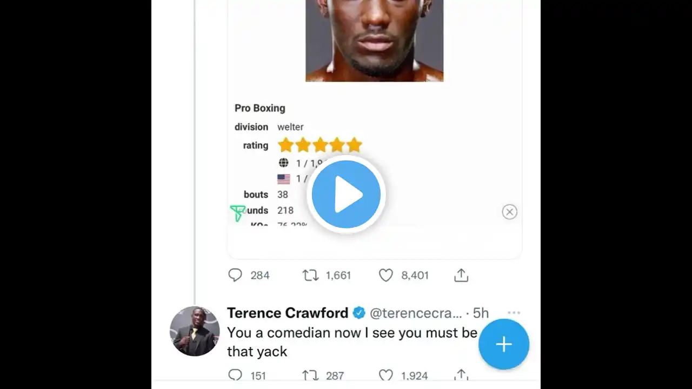Click the five-star rating row
The image size is (692, 389).
tap(320, 145)
